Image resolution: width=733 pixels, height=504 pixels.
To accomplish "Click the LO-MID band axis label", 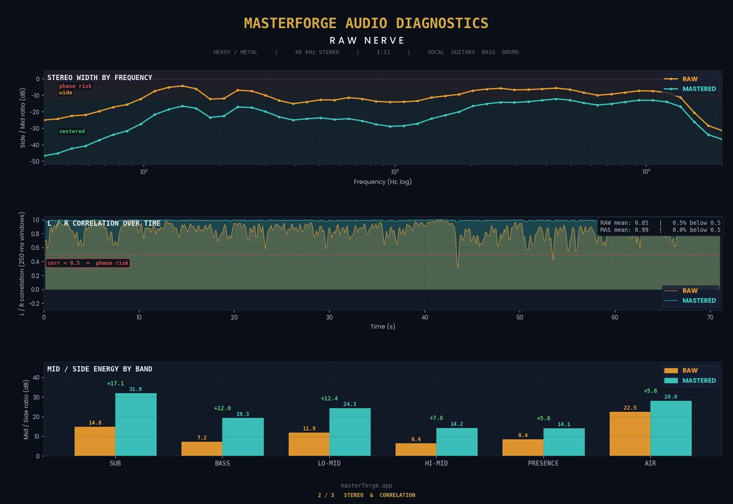I will (x=329, y=463).
